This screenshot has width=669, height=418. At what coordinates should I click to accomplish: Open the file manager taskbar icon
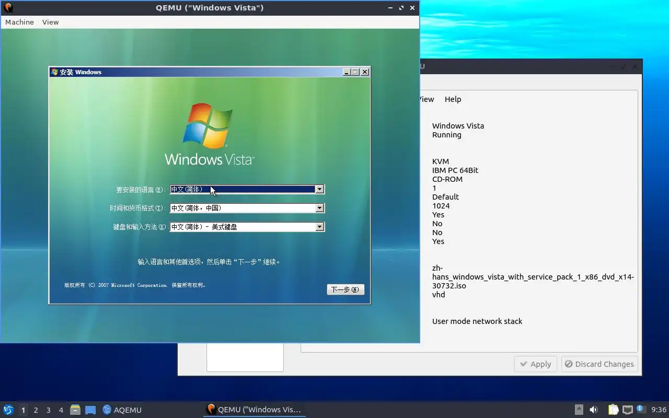tap(75, 410)
